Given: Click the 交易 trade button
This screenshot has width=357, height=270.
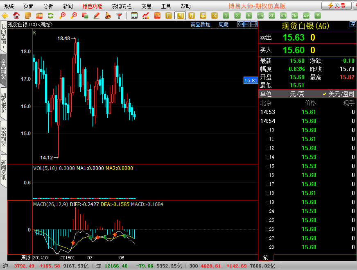Looking at the screenshot, I should [336, 6].
